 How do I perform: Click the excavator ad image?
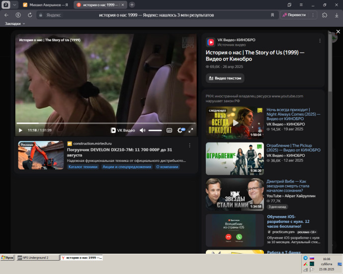point(41,155)
